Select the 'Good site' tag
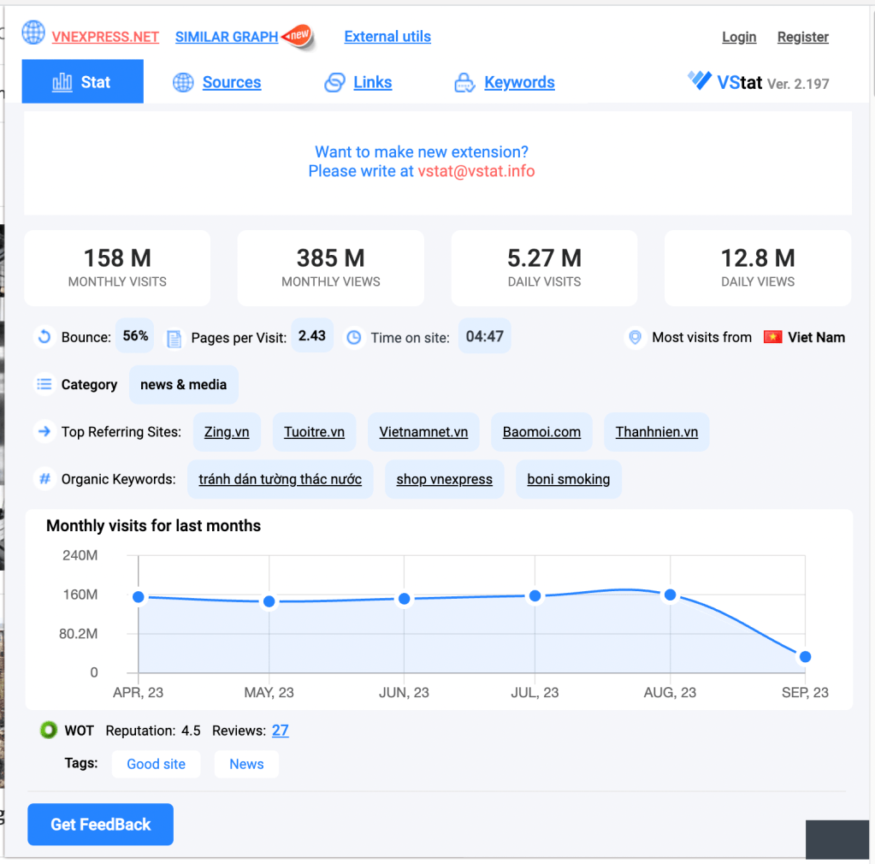The width and height of the screenshot is (875, 864). (x=156, y=764)
